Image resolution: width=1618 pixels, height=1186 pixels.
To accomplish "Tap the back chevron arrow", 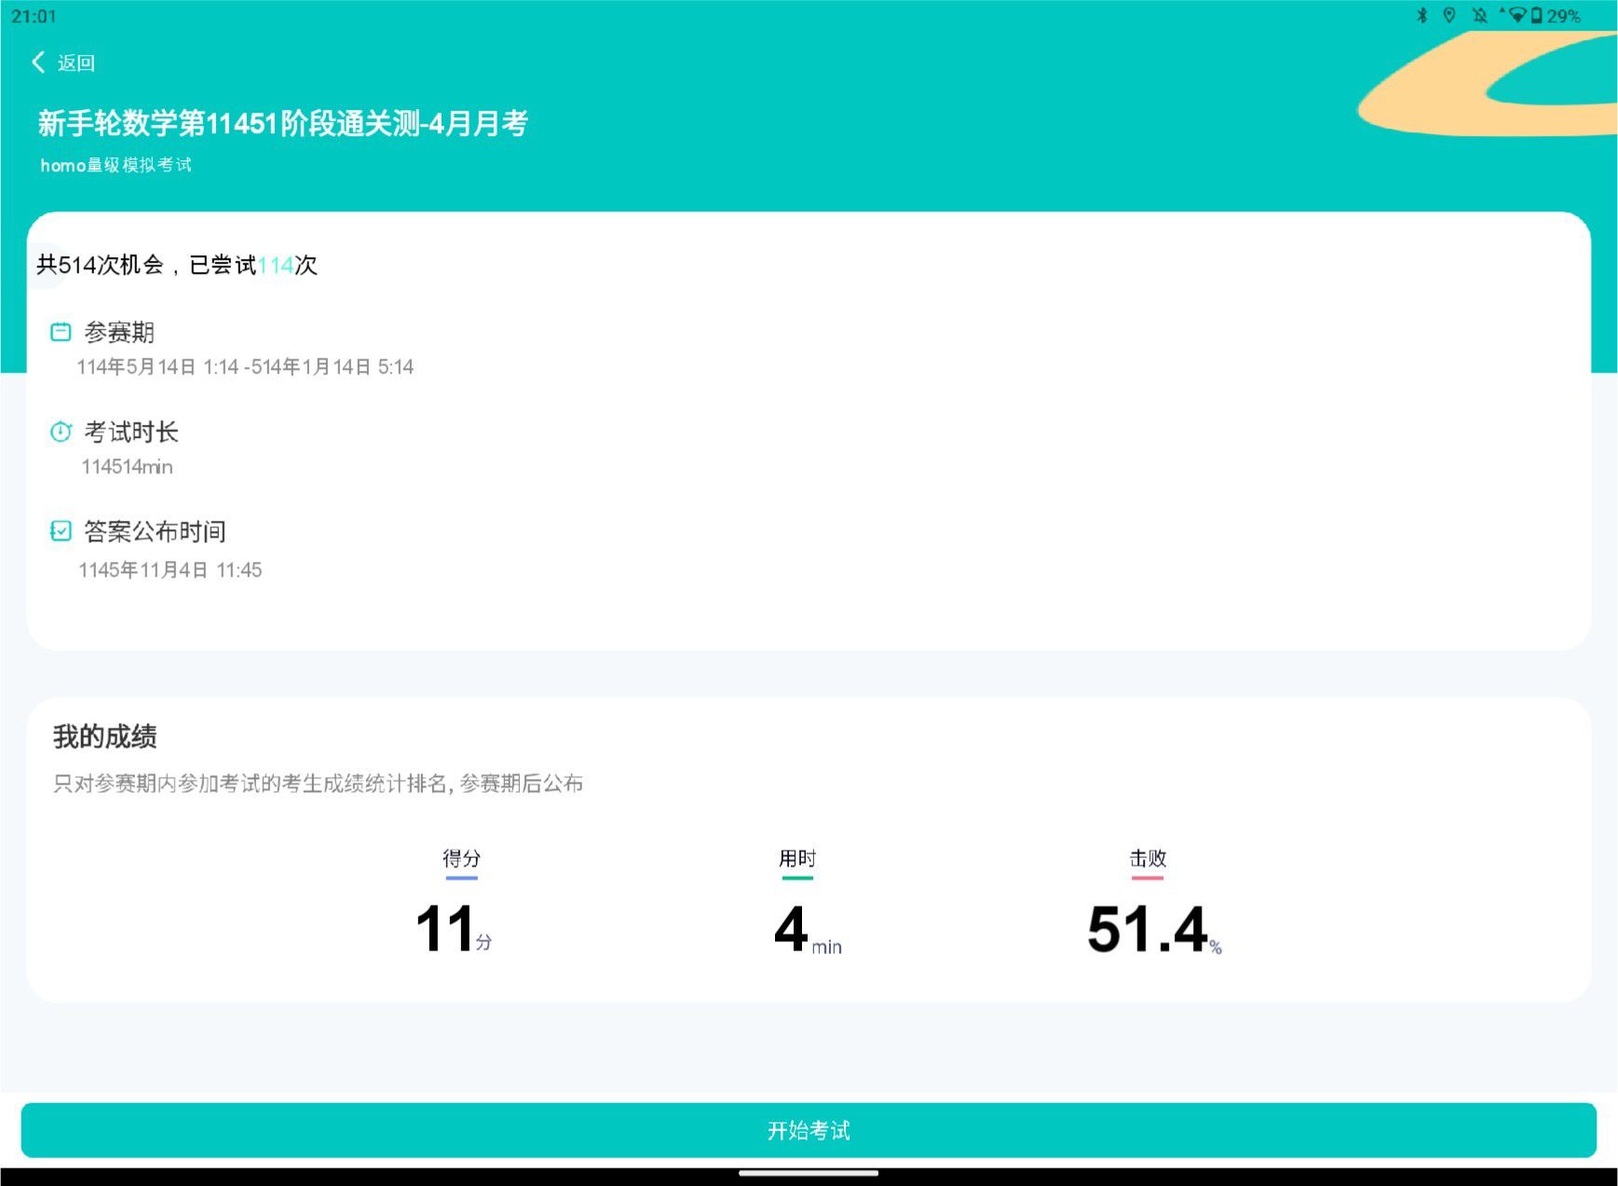I will [38, 62].
